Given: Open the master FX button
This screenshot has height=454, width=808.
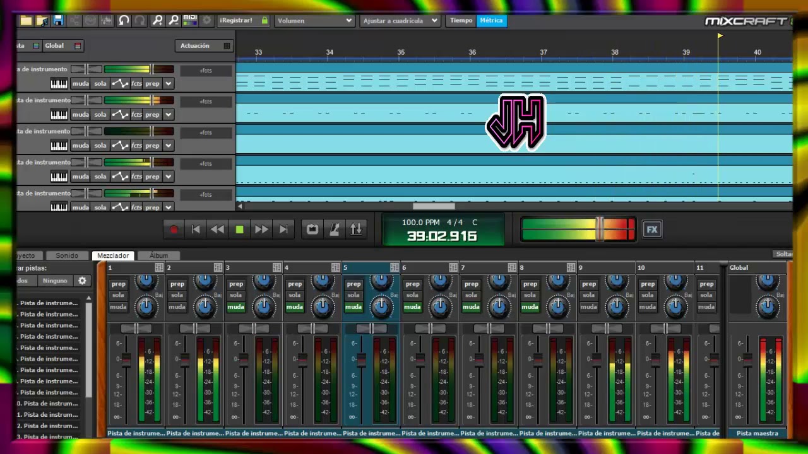Looking at the screenshot, I should pyautogui.click(x=652, y=230).
